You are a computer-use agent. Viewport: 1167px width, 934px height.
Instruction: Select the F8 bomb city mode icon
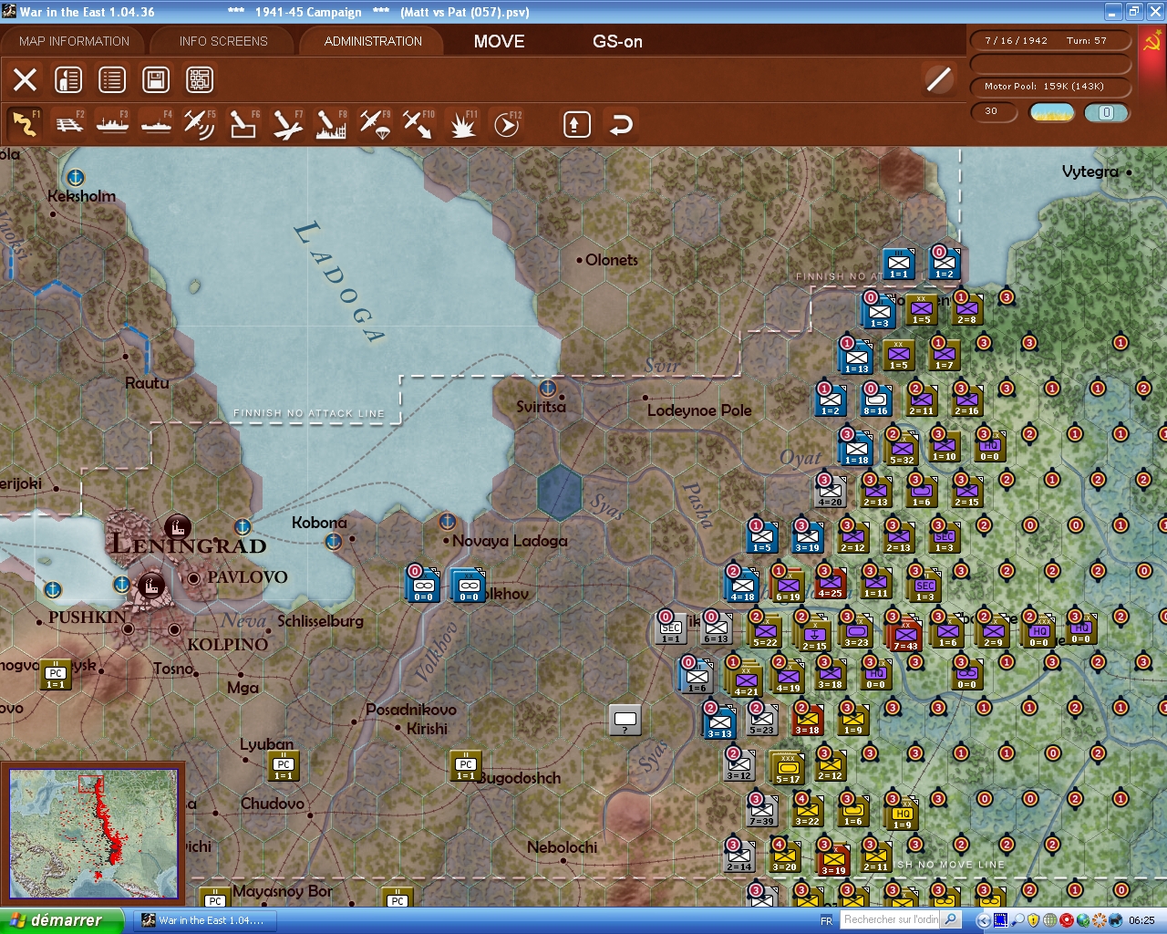(x=331, y=124)
